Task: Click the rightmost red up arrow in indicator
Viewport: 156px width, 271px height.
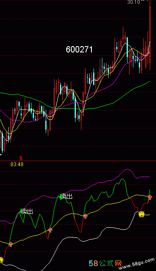Action: (150, 197)
